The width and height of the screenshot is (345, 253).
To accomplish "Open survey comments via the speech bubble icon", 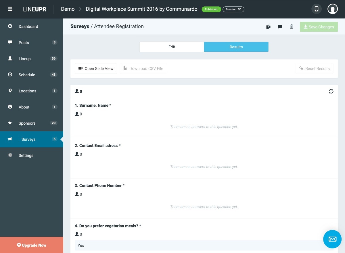I will coord(280,27).
